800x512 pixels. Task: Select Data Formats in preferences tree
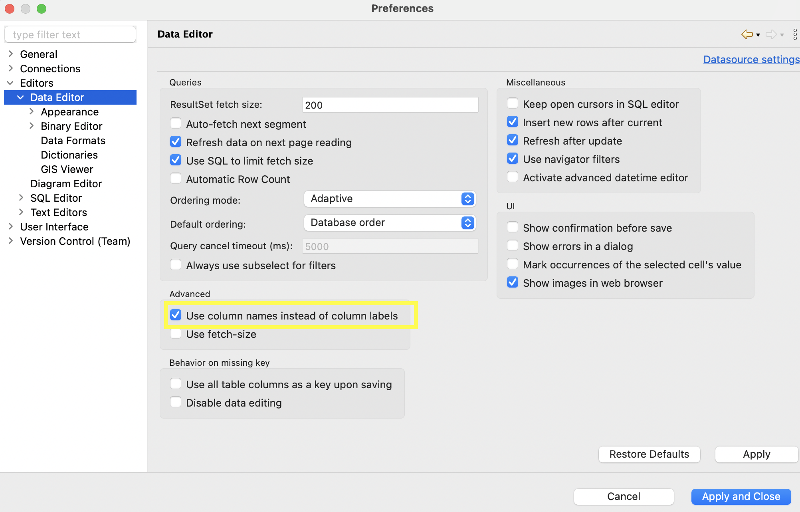tap(73, 141)
